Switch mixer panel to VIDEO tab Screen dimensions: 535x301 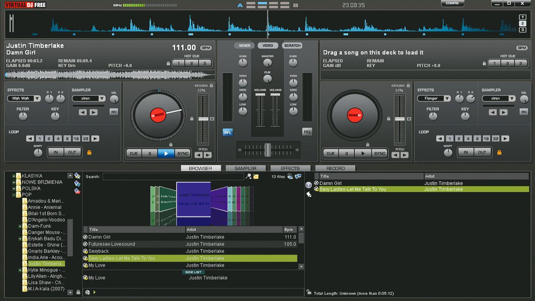click(267, 46)
